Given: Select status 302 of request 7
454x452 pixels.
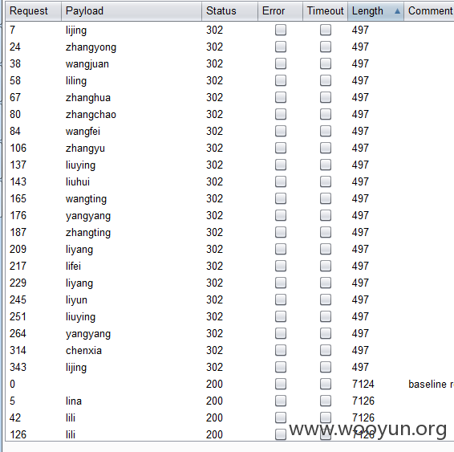Looking at the screenshot, I should pyautogui.click(x=214, y=31).
